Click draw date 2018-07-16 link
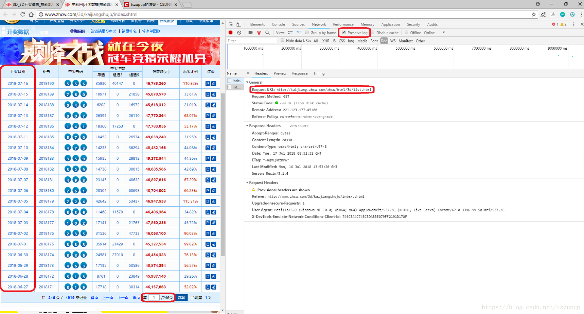 [18, 84]
